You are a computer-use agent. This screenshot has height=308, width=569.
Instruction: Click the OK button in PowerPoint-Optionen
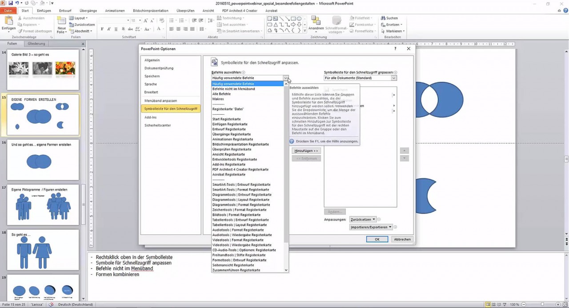pyautogui.click(x=377, y=239)
